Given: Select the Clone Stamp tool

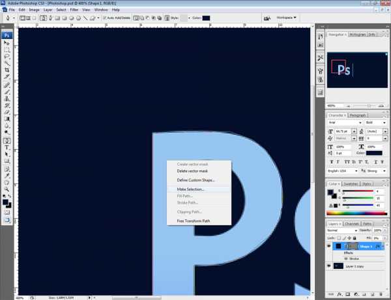Looking at the screenshot, I should (7, 99).
